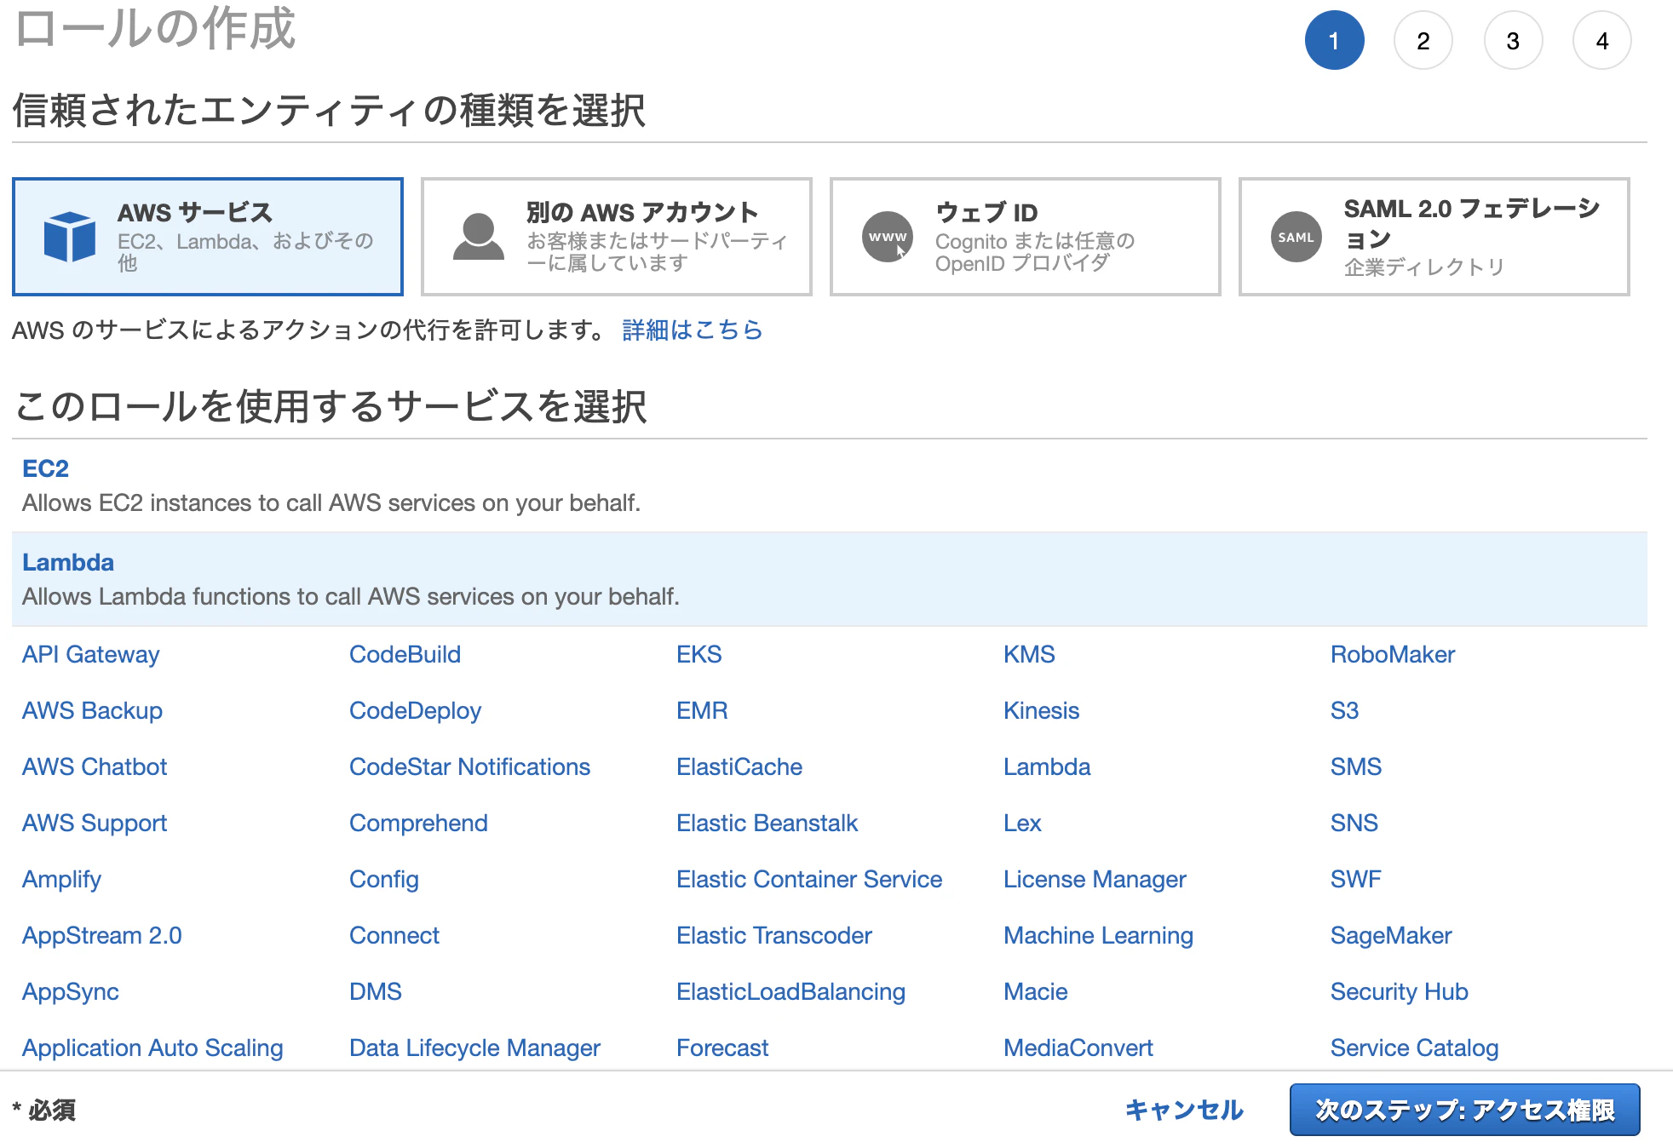Click 次のステップ: アクセス権限 button
The width and height of the screenshot is (1673, 1148).
1463,1109
